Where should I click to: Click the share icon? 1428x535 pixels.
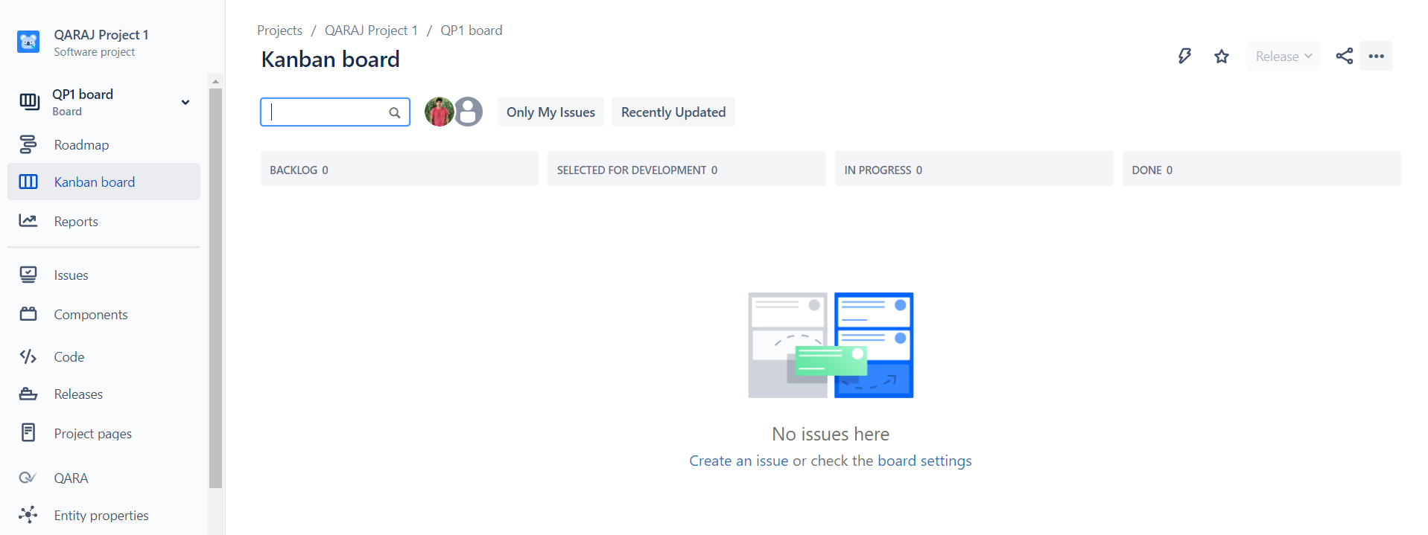[x=1345, y=56]
